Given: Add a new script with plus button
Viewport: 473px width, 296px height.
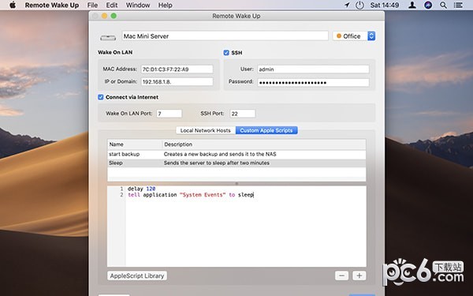Looking at the screenshot, I should 359,275.
